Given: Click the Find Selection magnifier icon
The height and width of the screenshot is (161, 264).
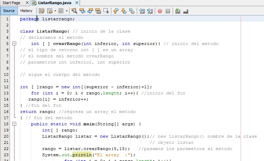Looking at the screenshot, I should coord(74,11).
